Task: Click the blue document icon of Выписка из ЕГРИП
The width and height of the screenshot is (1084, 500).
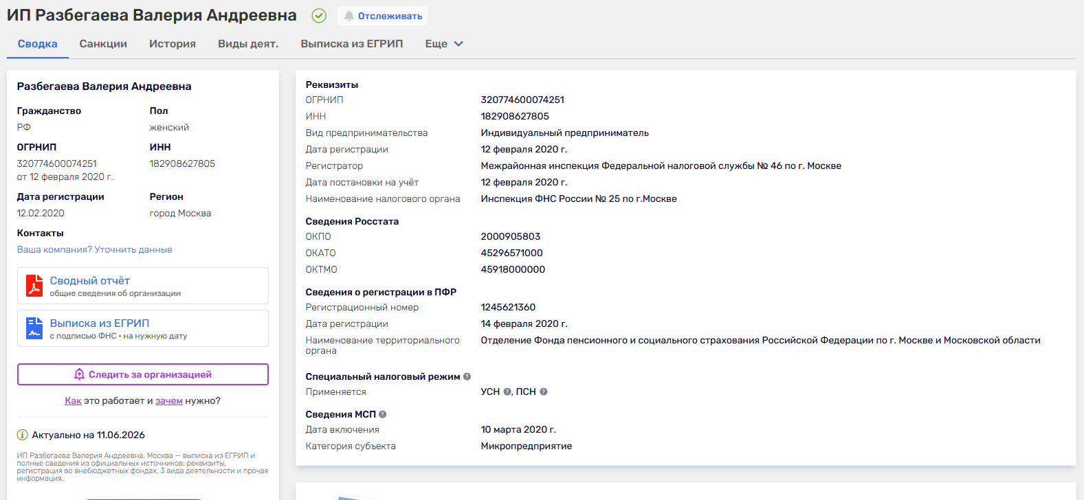Action: point(34,328)
